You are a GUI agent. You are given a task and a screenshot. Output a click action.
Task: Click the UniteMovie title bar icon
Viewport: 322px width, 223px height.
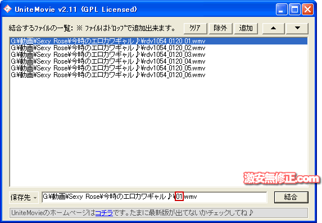tap(7, 9)
